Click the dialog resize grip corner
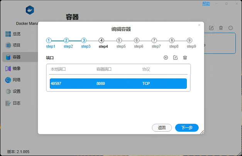Image resolution: width=242 pixels, height=156 pixels. 202,132
